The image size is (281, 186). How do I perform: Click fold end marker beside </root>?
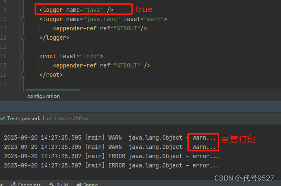pyautogui.click(x=23, y=75)
